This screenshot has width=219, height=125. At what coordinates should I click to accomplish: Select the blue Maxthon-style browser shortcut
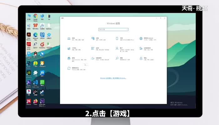pyautogui.click(x=42, y=73)
